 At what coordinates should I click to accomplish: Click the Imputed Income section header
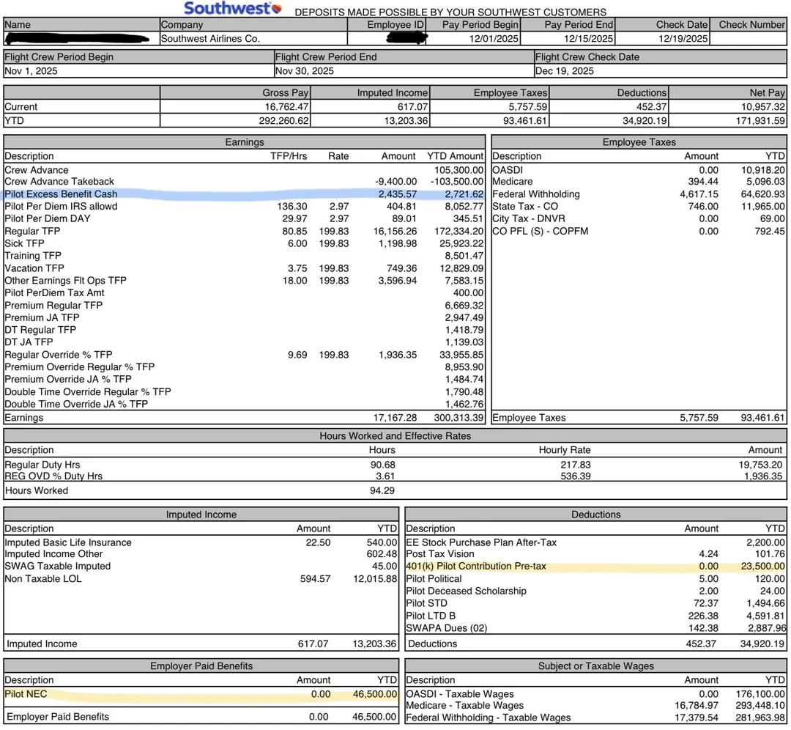[201, 515]
